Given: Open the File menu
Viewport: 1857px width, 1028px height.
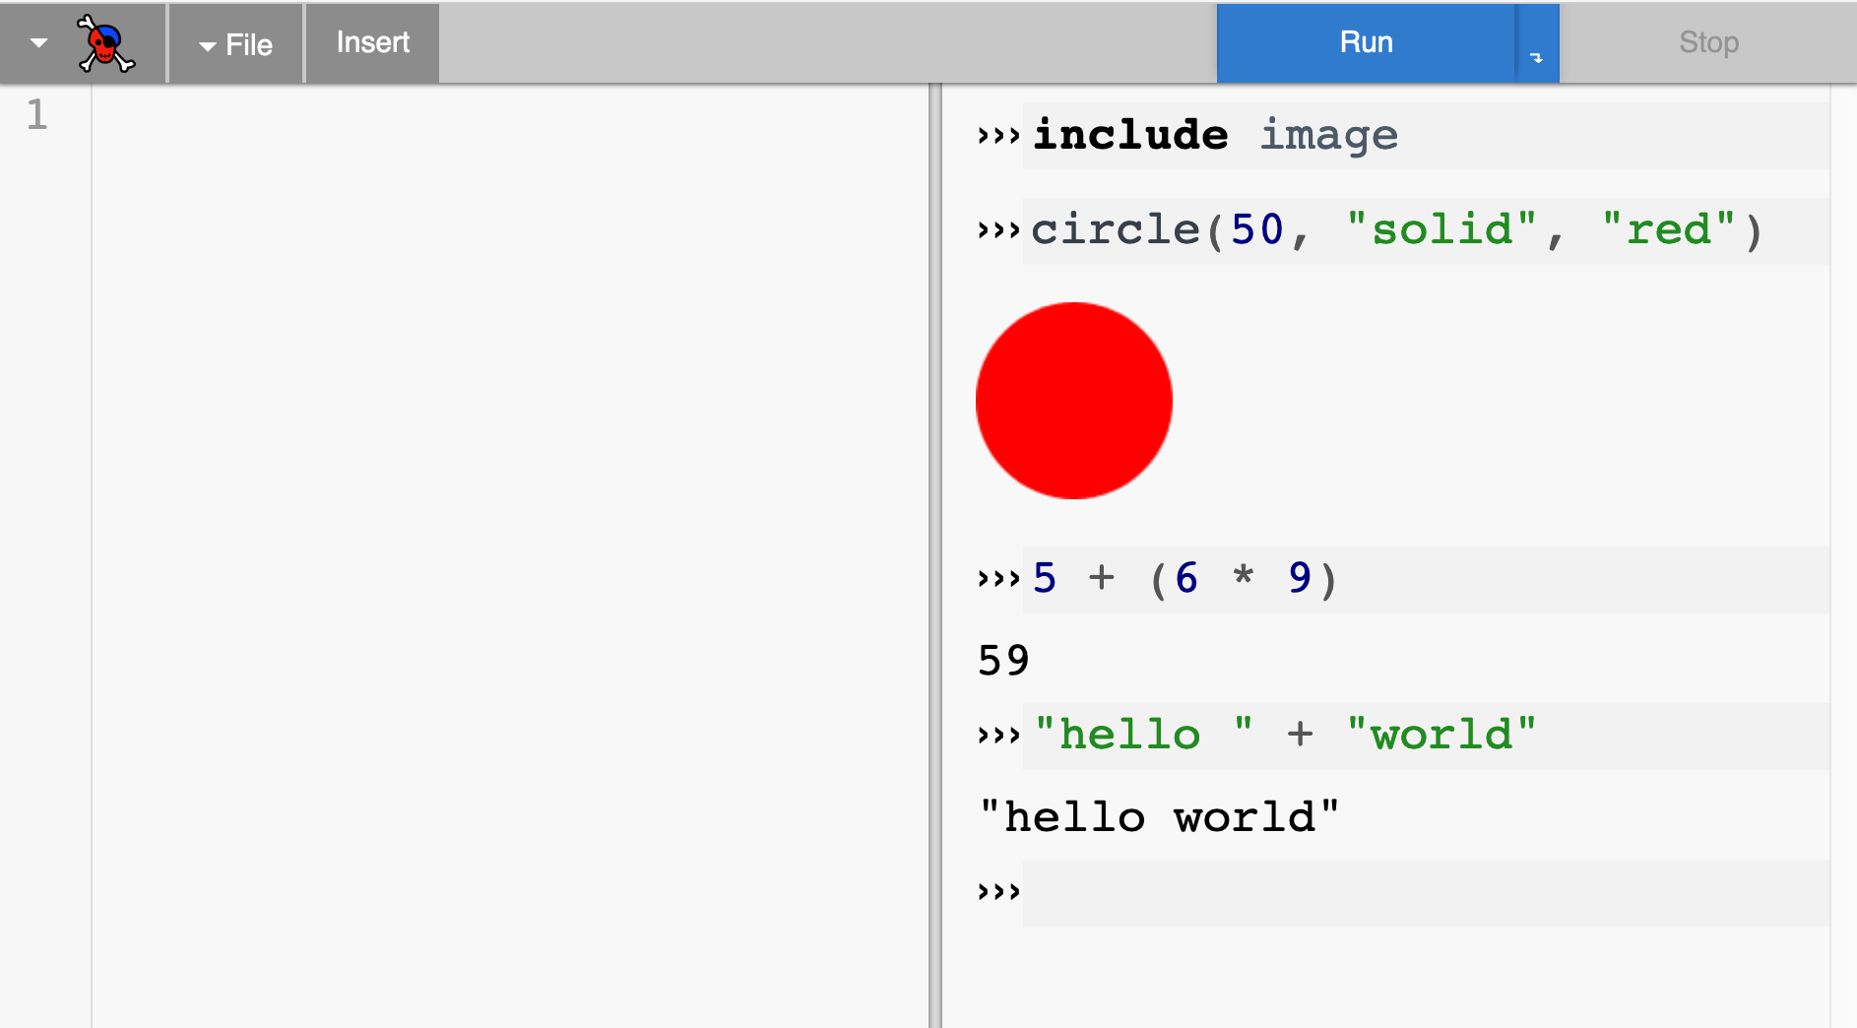Looking at the screenshot, I should (x=235, y=43).
